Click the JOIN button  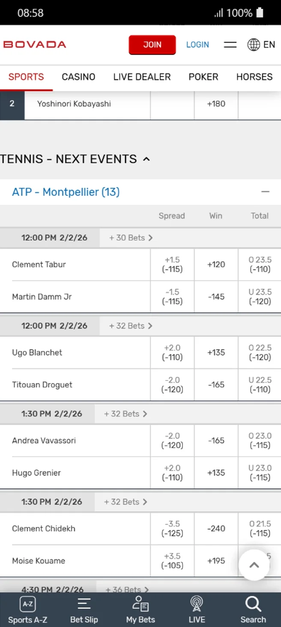coord(152,45)
